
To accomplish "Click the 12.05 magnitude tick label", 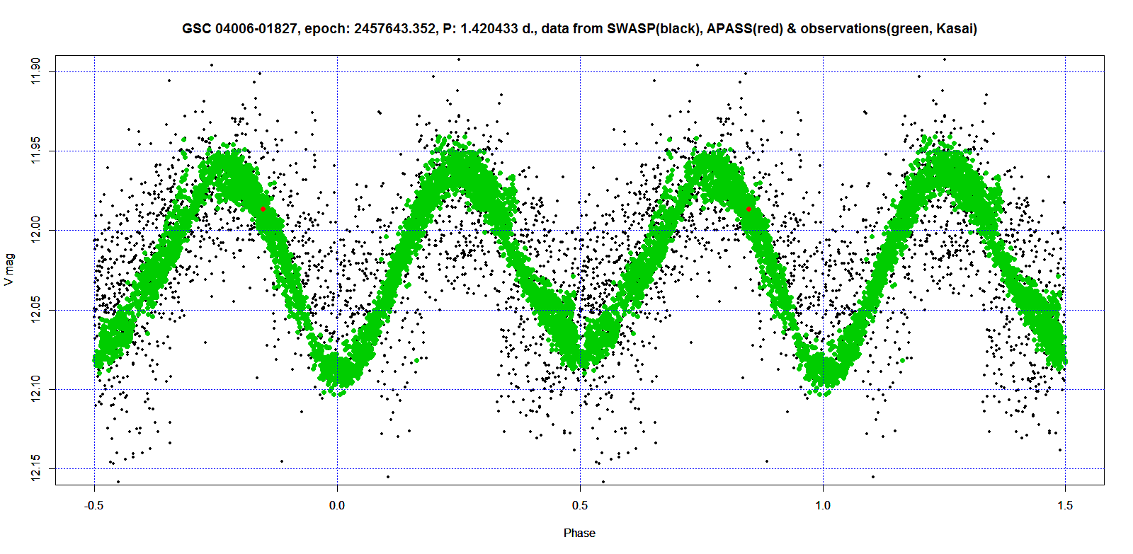I will [36, 309].
